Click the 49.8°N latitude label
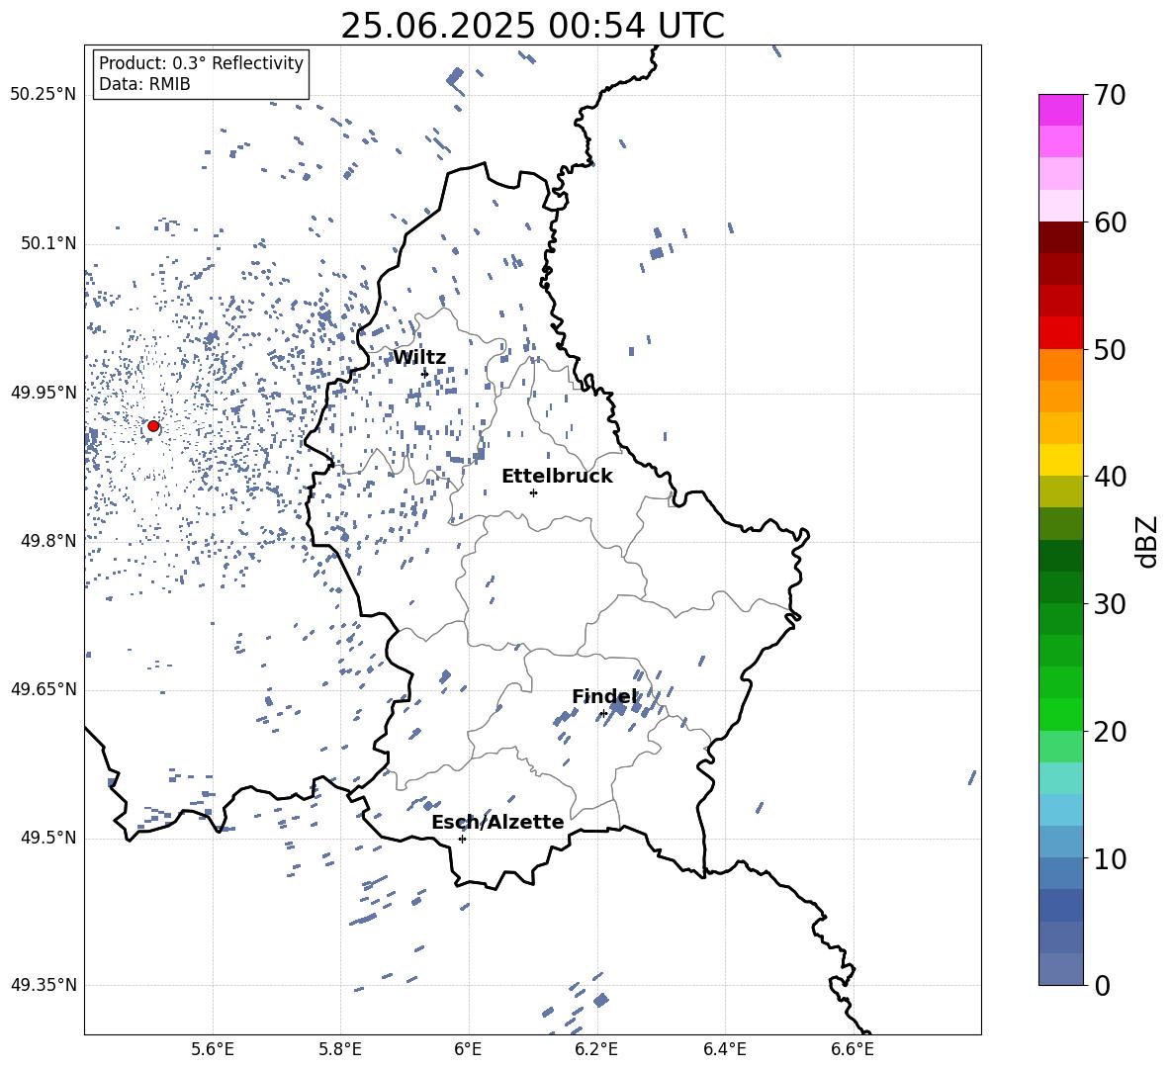This screenshot has height=1069, width=1171. click(x=48, y=541)
